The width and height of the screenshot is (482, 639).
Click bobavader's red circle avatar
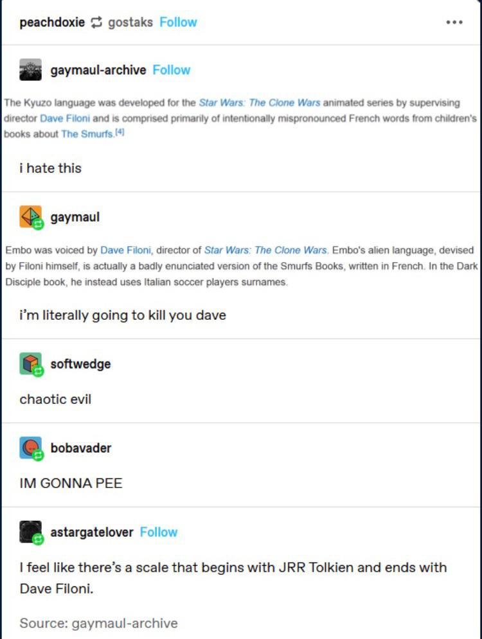31,448
